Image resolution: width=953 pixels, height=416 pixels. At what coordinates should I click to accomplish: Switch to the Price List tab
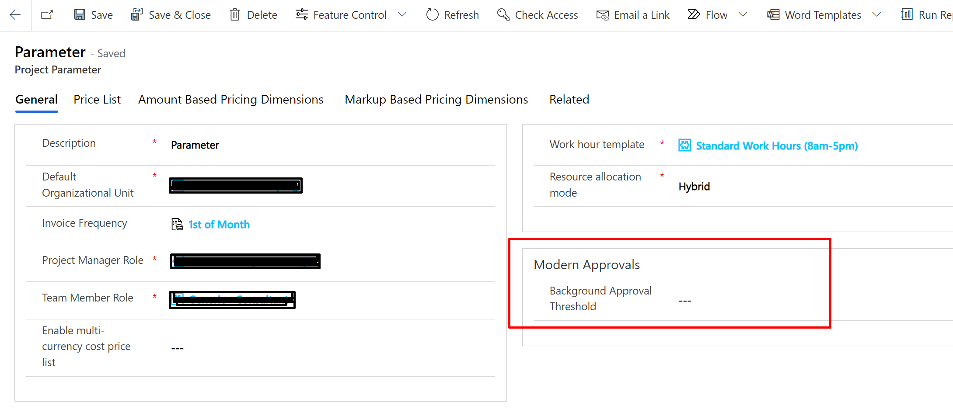pos(97,100)
